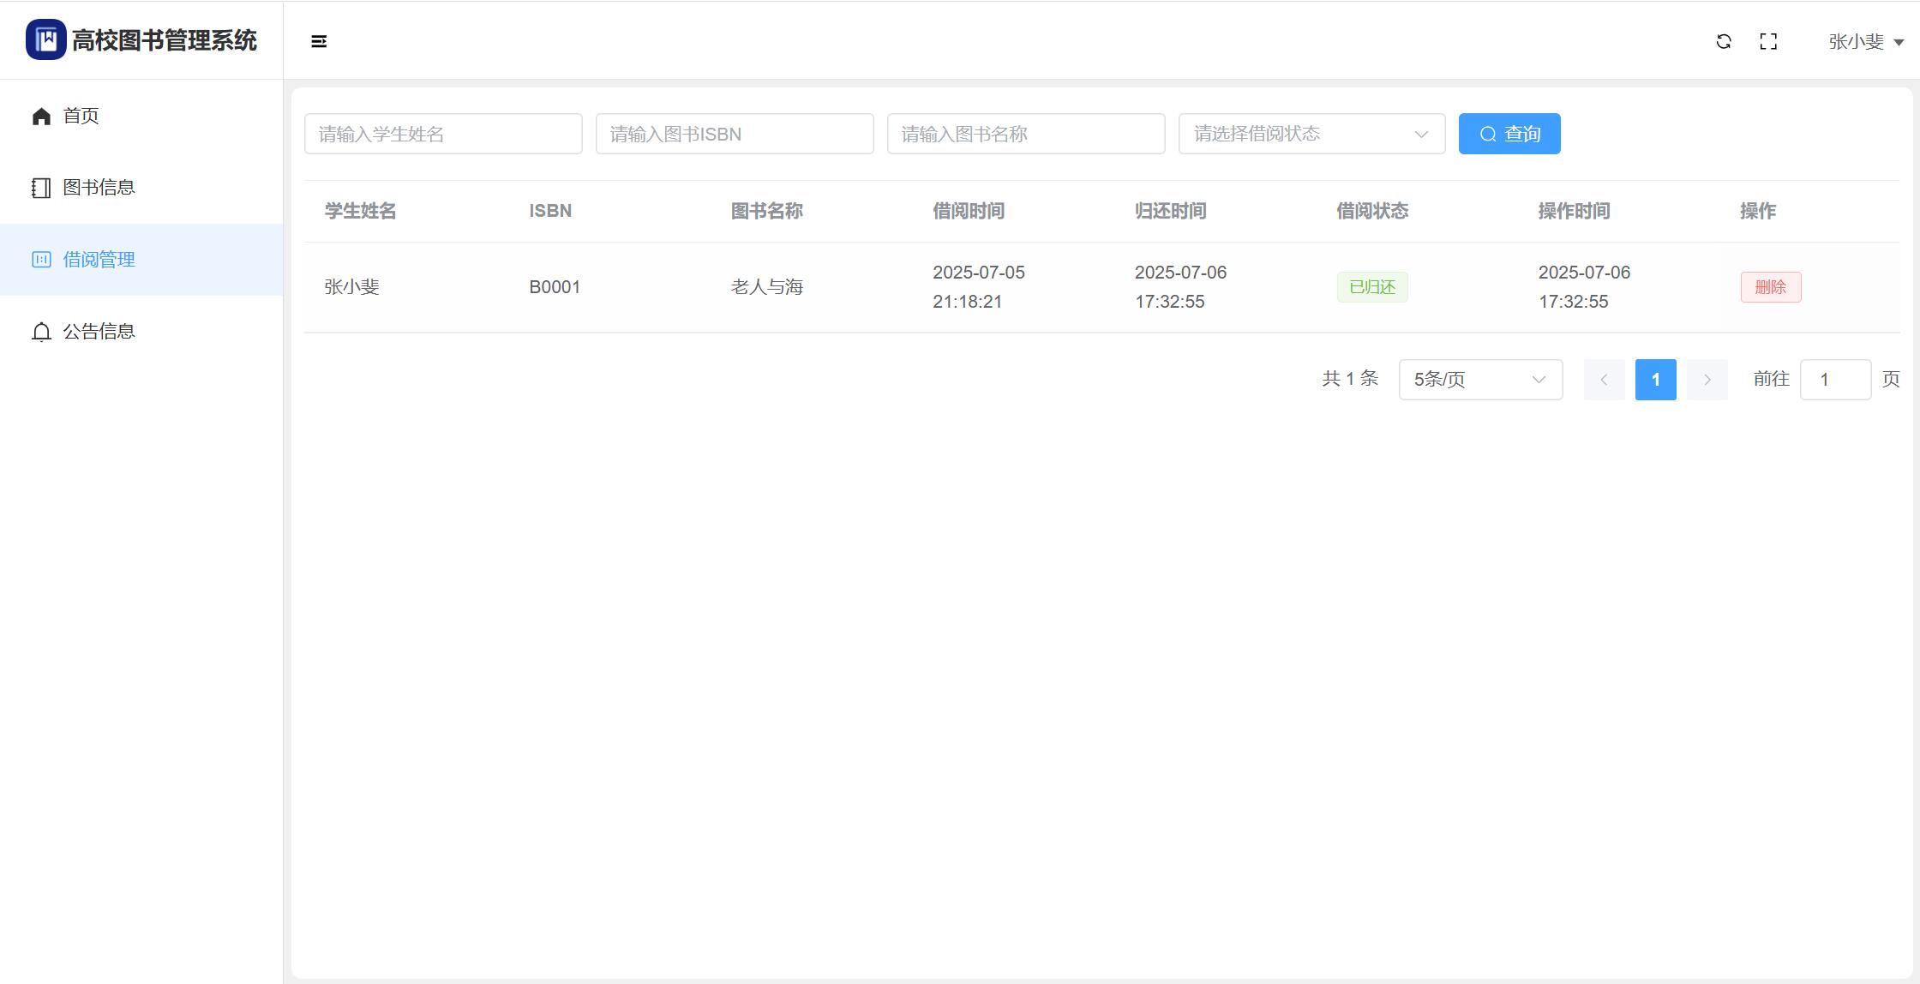Viewport: 1920px width, 984px height.
Task: Click the refresh icon in header
Action: (1724, 41)
